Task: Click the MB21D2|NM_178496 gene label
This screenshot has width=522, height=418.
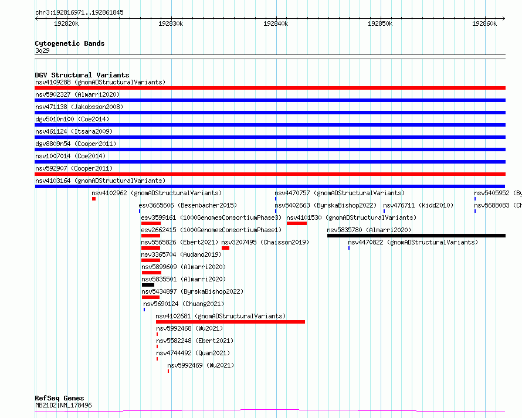Action: click(x=63, y=405)
